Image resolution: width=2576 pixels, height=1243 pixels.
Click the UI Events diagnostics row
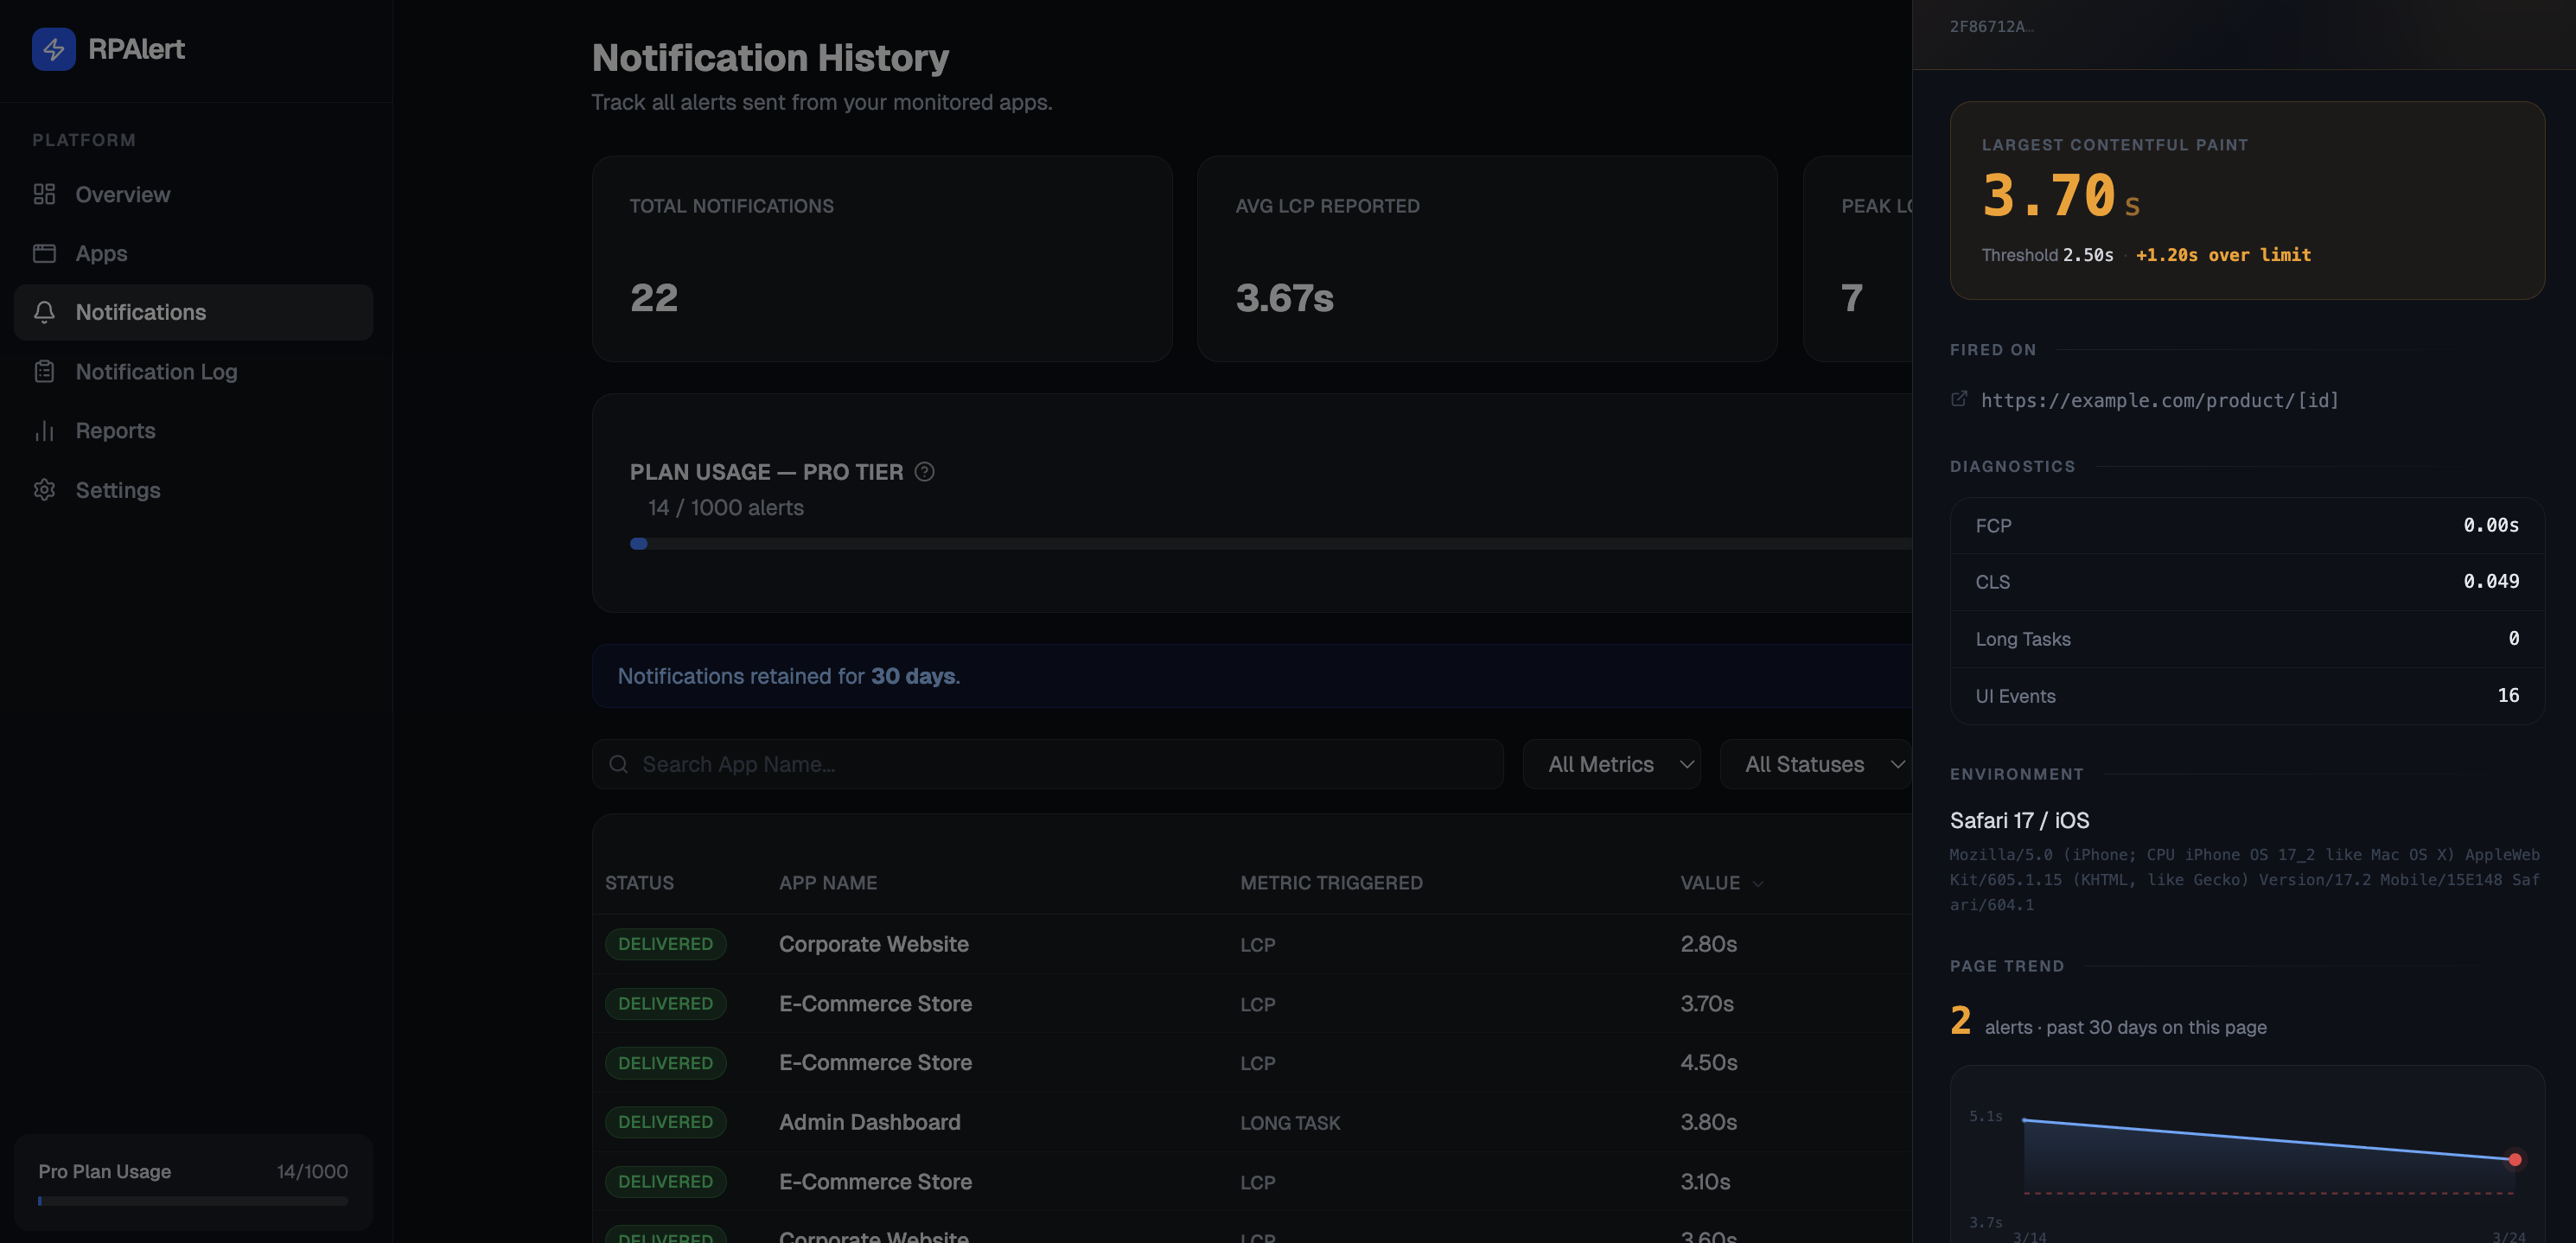tap(2247, 695)
